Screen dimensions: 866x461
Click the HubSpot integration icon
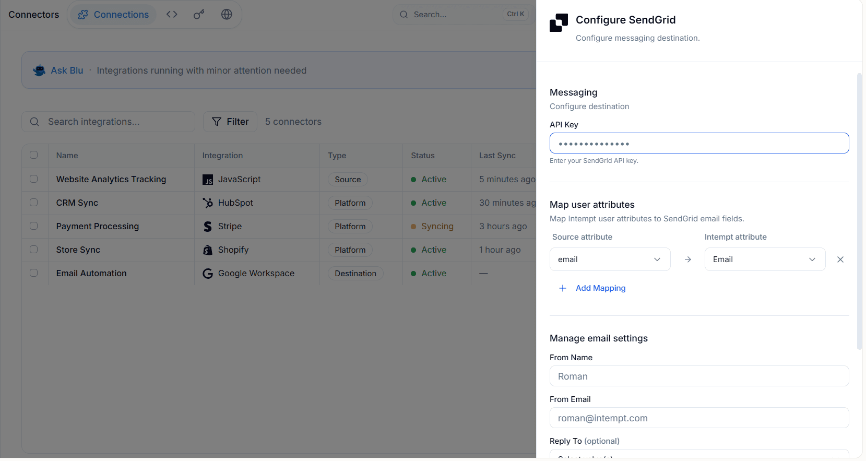(208, 203)
